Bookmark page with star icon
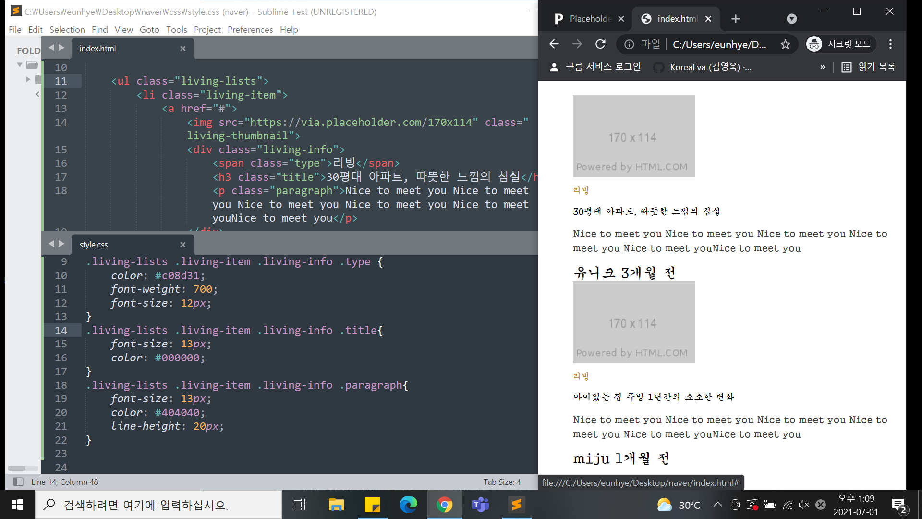This screenshot has height=519, width=922. click(x=785, y=44)
